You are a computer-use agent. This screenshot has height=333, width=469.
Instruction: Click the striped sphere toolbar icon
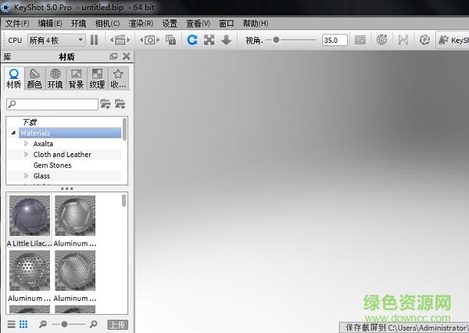[381, 40]
